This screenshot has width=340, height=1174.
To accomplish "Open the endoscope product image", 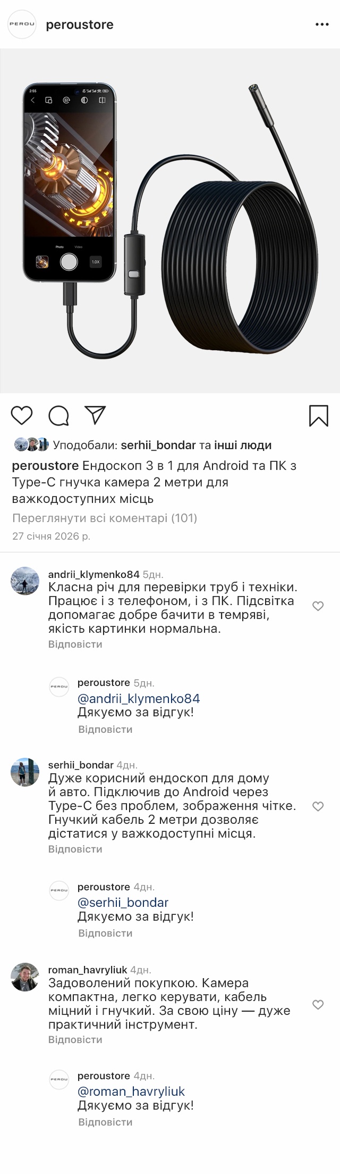I will click(x=170, y=221).
